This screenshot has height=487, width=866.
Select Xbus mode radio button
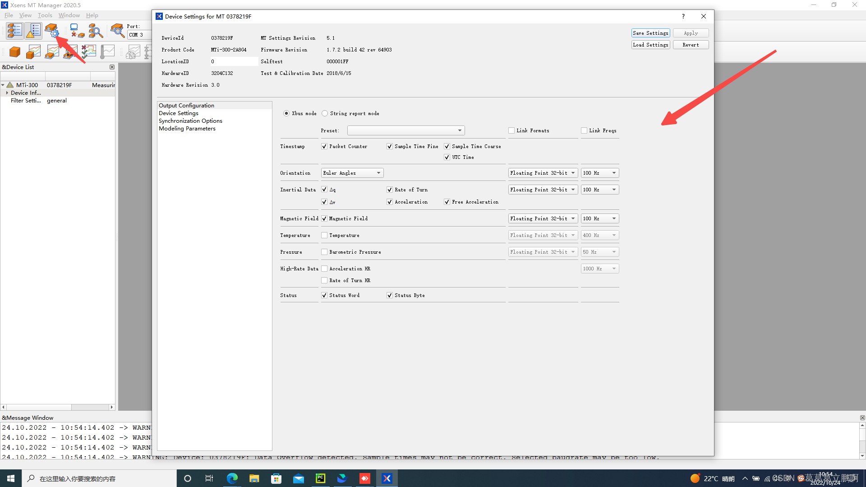[x=286, y=113]
